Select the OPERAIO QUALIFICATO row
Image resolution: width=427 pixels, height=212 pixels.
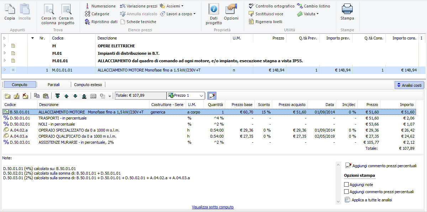[209, 136]
